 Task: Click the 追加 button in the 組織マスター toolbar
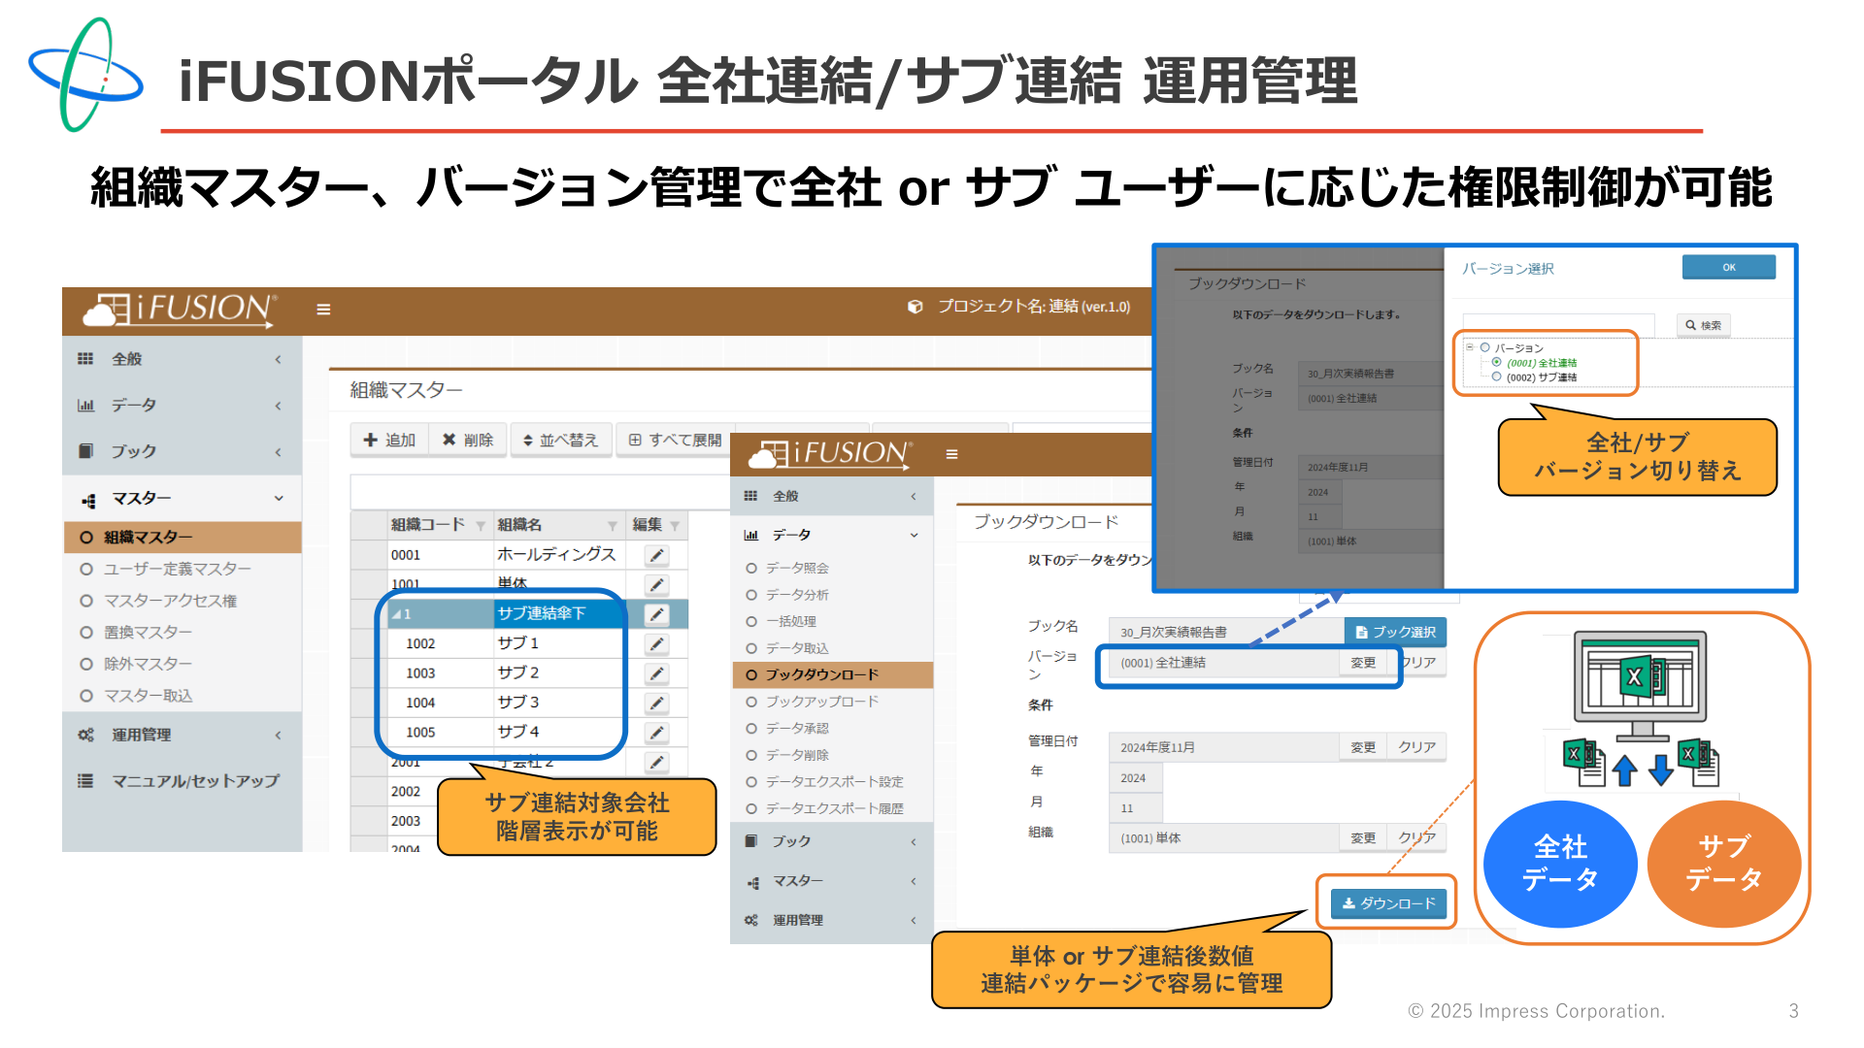click(x=389, y=441)
